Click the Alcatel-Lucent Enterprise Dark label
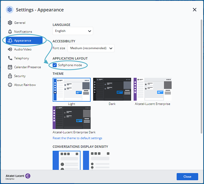Viewport: 204px width, 184px height. pyautogui.click(x=74, y=132)
